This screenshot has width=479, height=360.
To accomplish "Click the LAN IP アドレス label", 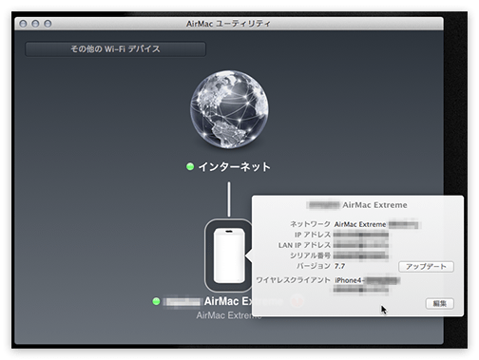I will click(304, 245).
